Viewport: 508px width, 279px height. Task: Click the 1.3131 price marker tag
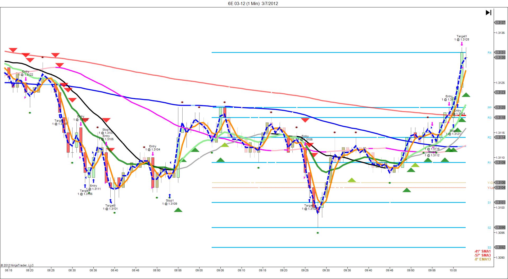pos(500,53)
